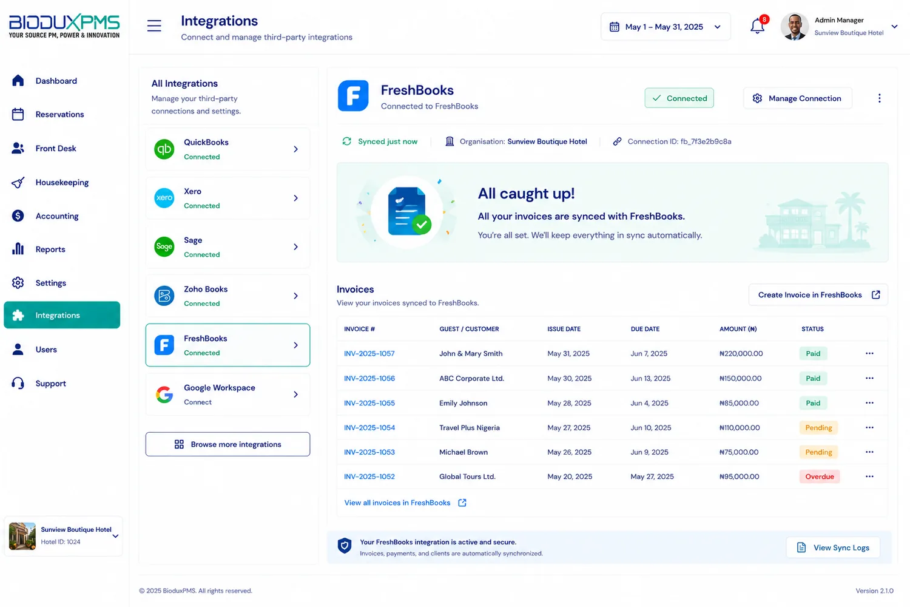Click View Sync Logs button
Viewport: 910px width, 607px height.
point(833,548)
